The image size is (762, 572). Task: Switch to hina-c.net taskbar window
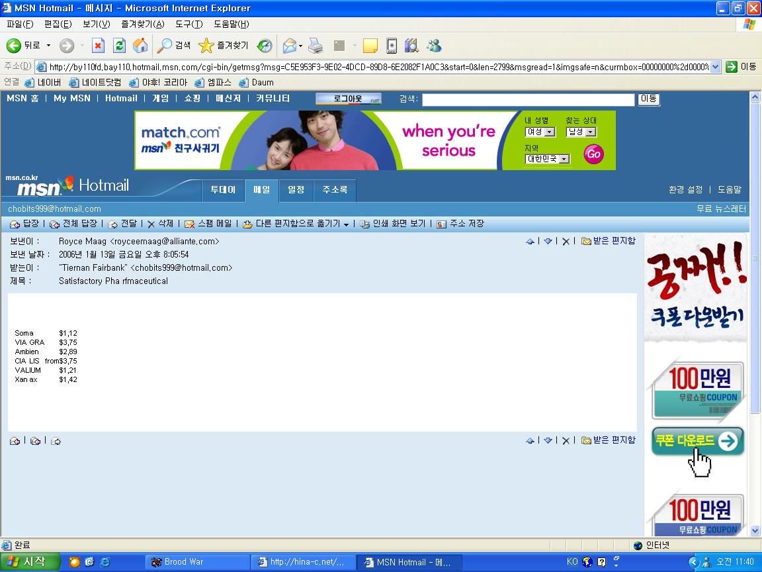(x=303, y=562)
